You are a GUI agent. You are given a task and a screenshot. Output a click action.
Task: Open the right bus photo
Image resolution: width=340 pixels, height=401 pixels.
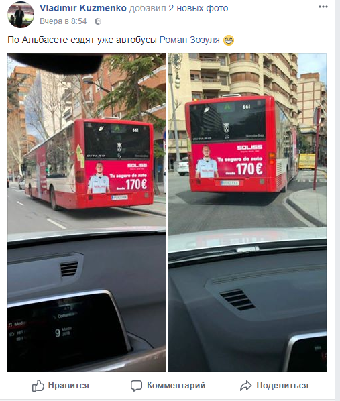point(247,213)
